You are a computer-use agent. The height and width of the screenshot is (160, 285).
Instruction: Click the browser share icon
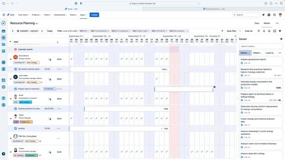tap(271, 4)
